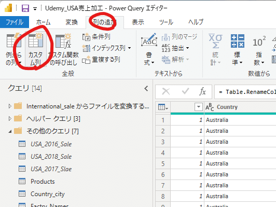The height and width of the screenshot is (207, 276).
Task: Open the 標準 standard operations menu
Action: 237,49
